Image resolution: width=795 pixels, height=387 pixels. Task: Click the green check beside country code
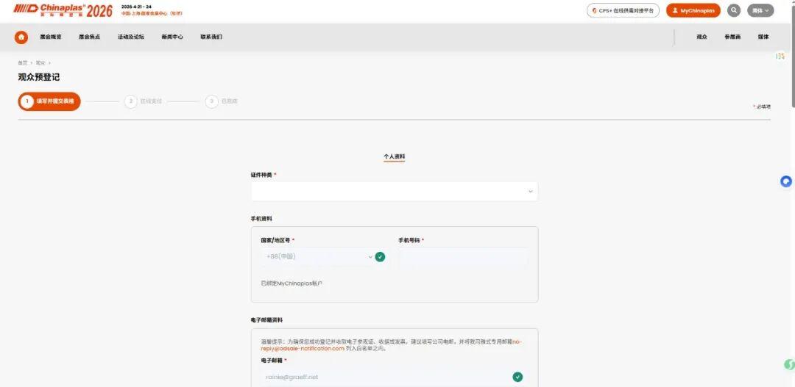click(380, 257)
